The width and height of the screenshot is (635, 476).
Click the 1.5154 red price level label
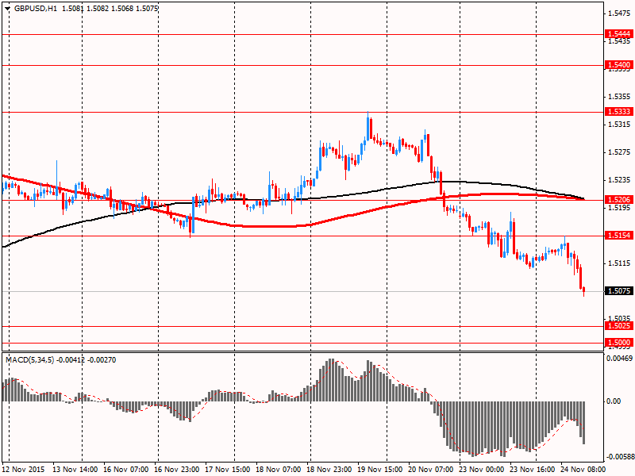(x=619, y=235)
